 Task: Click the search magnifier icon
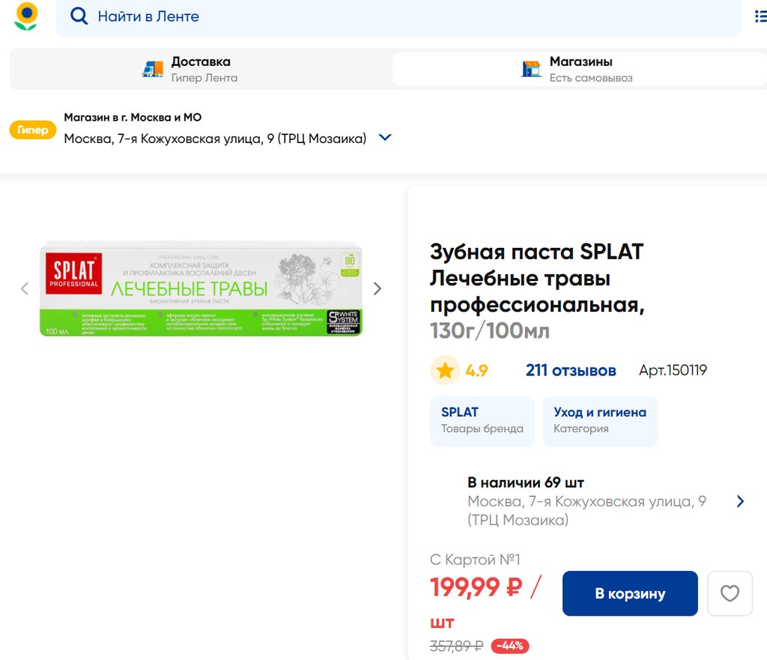(79, 16)
